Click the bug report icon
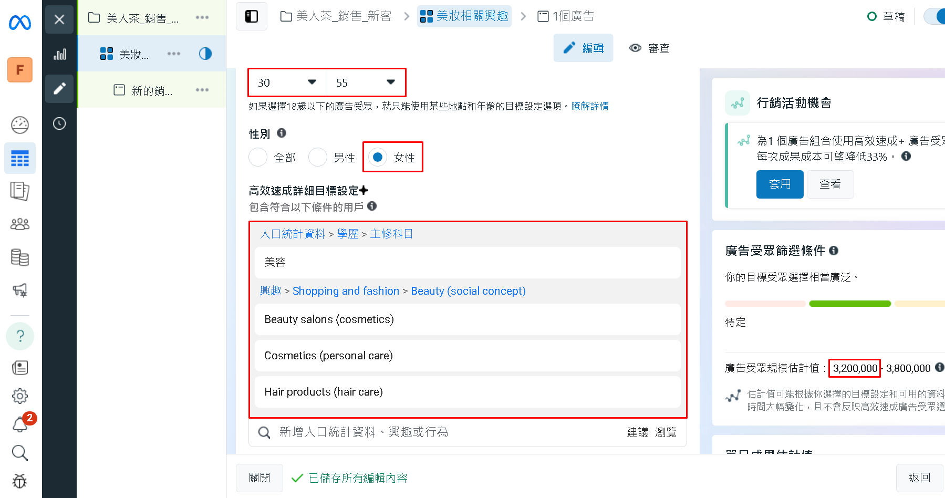 point(20,481)
